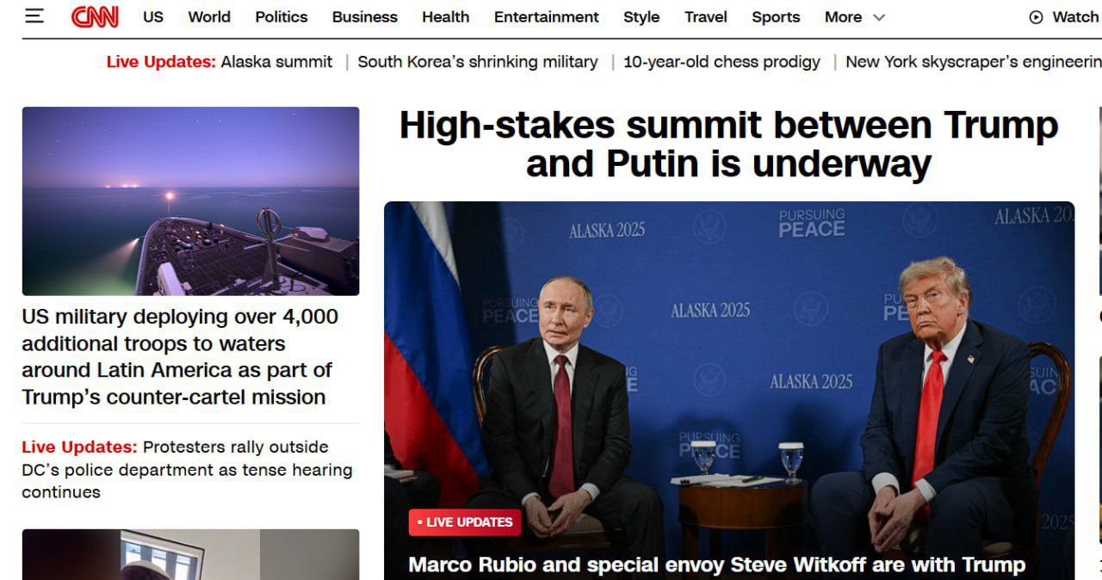Select the Business nav item
Image resolution: width=1102 pixels, height=580 pixels.
(x=365, y=16)
